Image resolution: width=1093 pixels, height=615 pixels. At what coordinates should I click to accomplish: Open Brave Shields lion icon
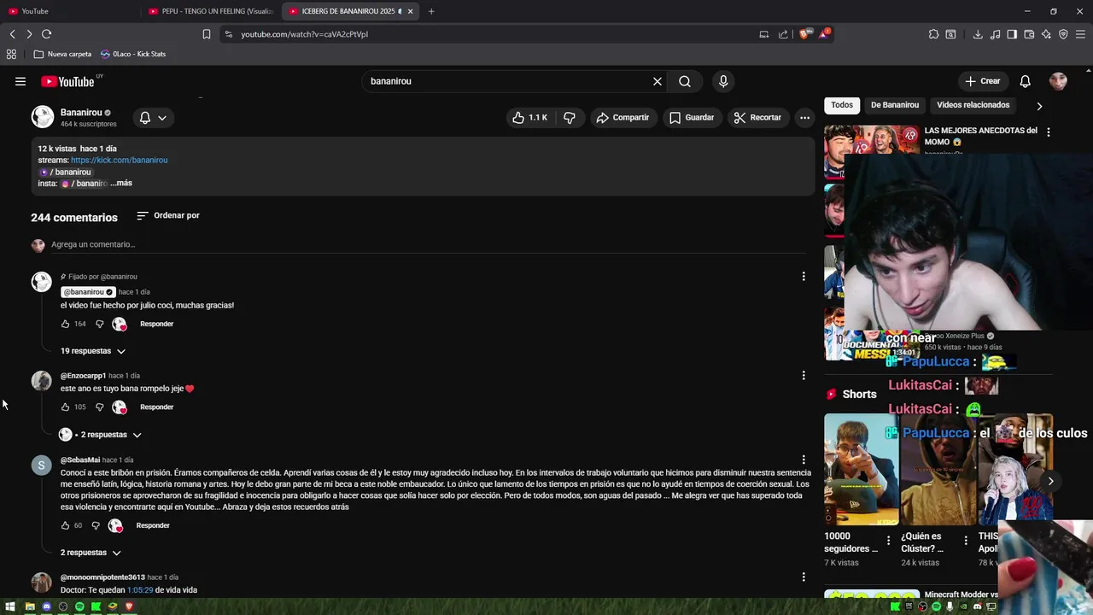click(804, 34)
